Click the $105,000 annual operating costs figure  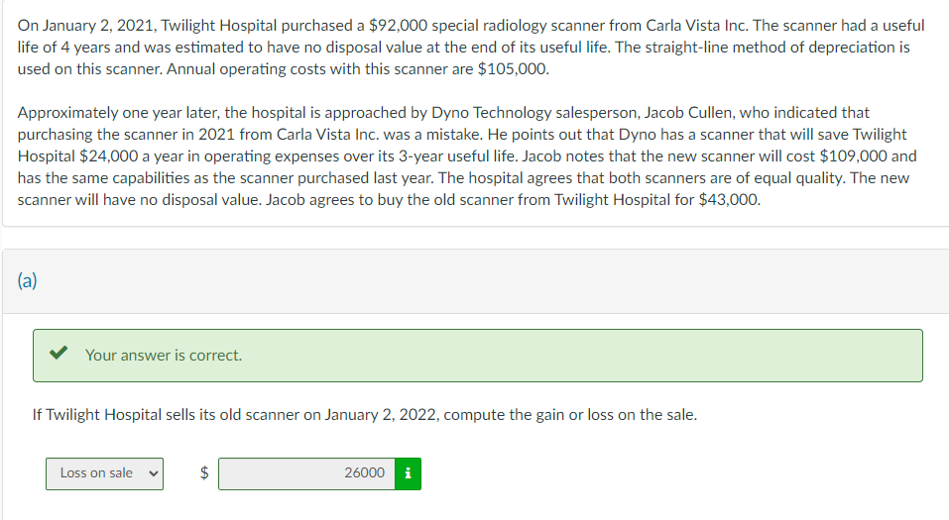[512, 69]
